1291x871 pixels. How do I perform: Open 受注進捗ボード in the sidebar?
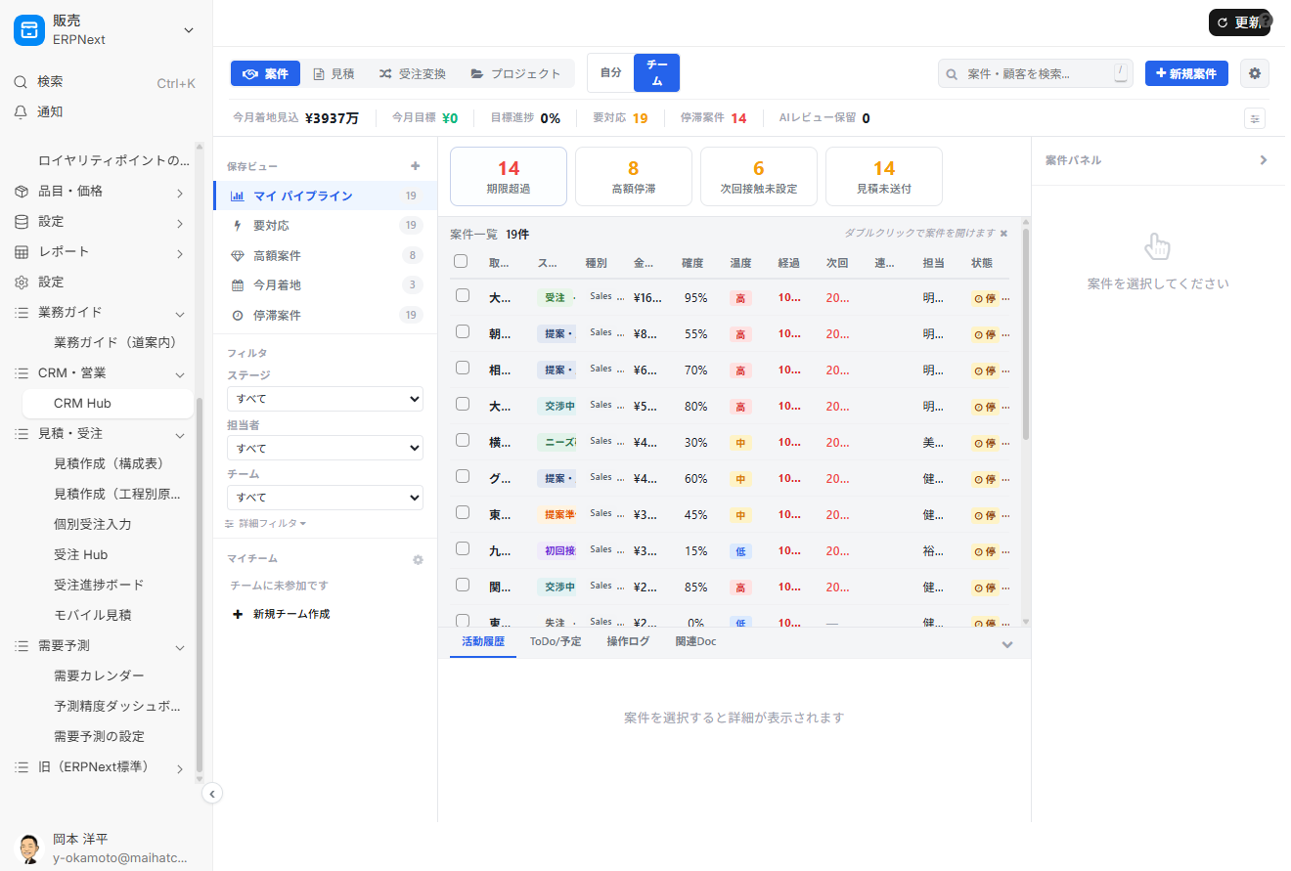coord(99,586)
